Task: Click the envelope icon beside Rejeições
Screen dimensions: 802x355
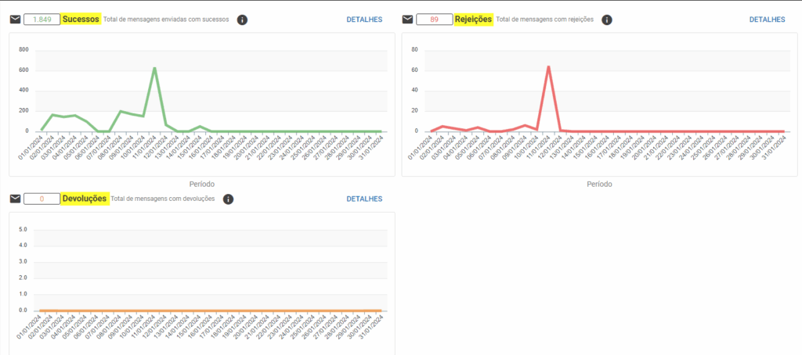Action: [x=407, y=20]
